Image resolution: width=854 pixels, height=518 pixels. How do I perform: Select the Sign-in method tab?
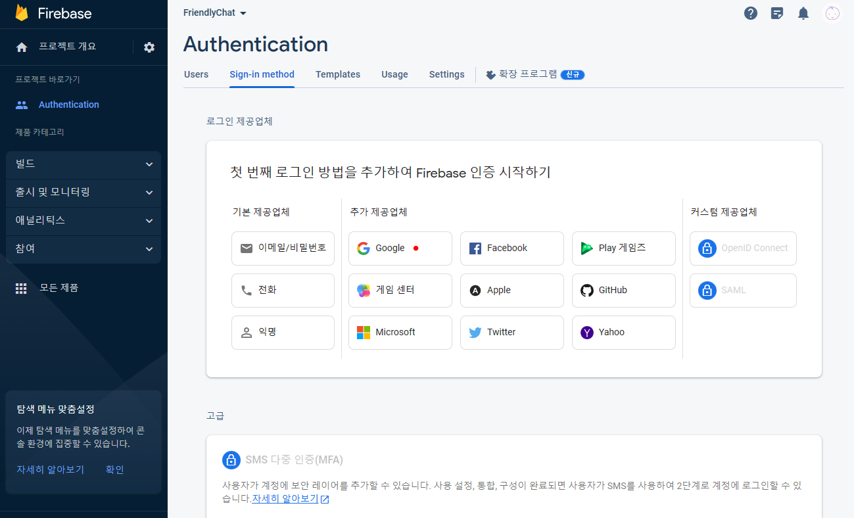coord(262,74)
